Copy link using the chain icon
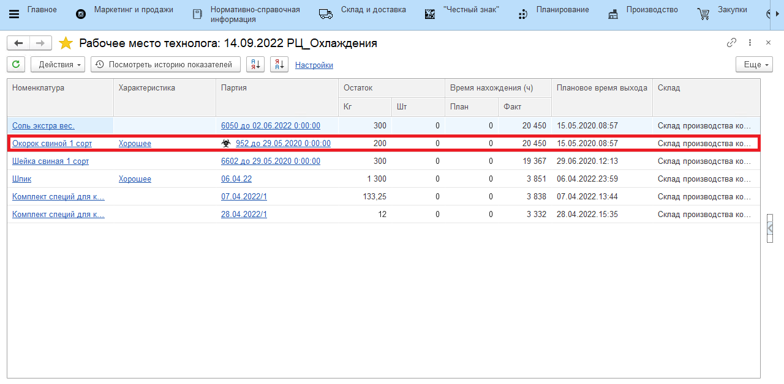The image size is (784, 384). pyautogui.click(x=731, y=43)
